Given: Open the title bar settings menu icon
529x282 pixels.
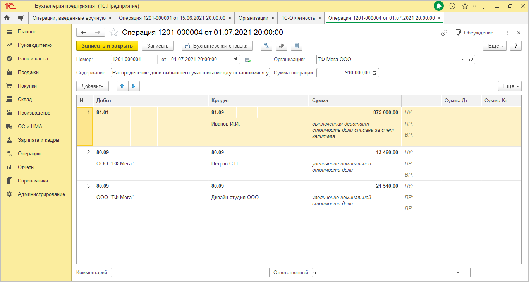Looking at the screenshot, I should (483, 6).
